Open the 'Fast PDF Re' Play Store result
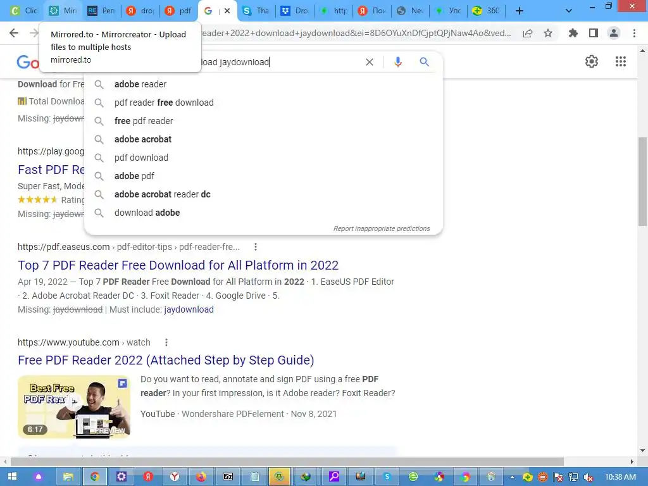Screen dimensions: 648x486 click(51, 170)
